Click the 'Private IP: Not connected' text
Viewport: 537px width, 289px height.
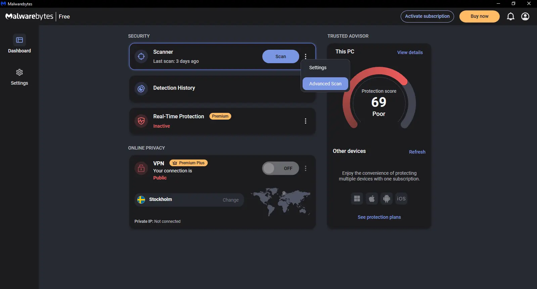click(x=158, y=221)
